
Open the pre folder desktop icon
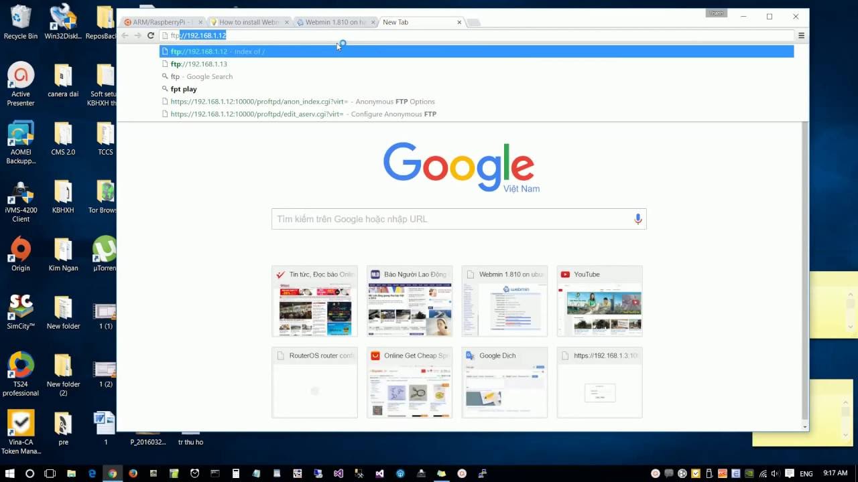pos(63,428)
